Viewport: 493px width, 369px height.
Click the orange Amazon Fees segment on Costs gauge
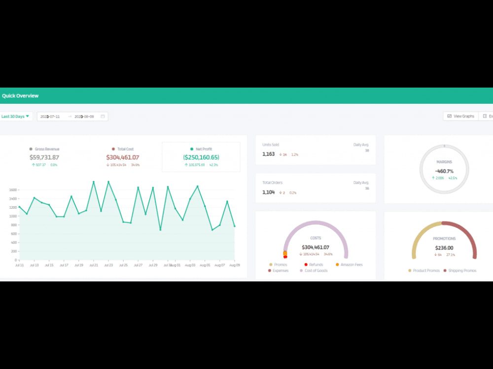[x=285, y=253]
